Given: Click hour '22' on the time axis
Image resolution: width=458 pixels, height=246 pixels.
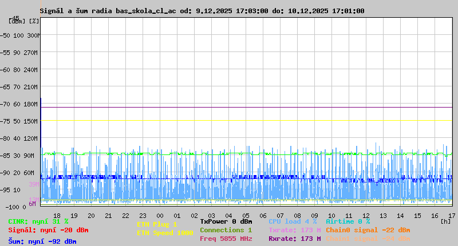Looking at the screenshot, I should [125, 216].
